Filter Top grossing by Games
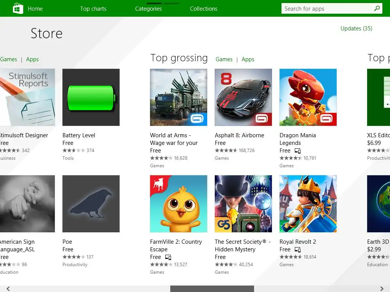390x292 pixels. pyautogui.click(x=224, y=59)
